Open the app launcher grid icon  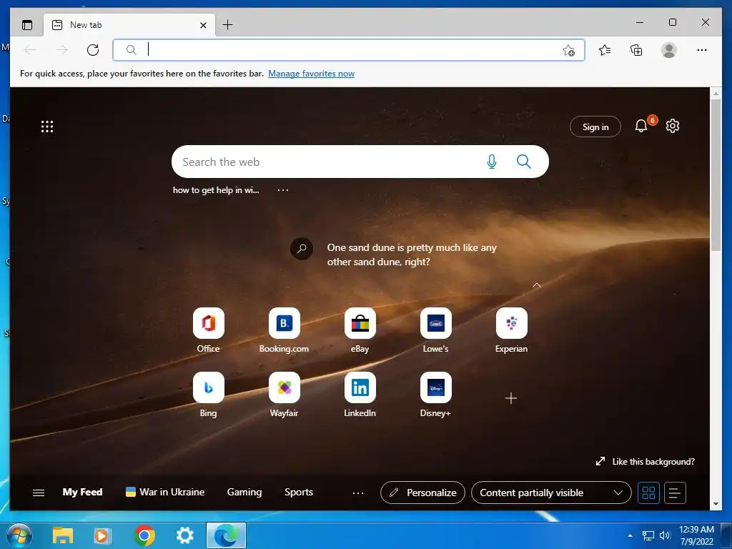[47, 127]
